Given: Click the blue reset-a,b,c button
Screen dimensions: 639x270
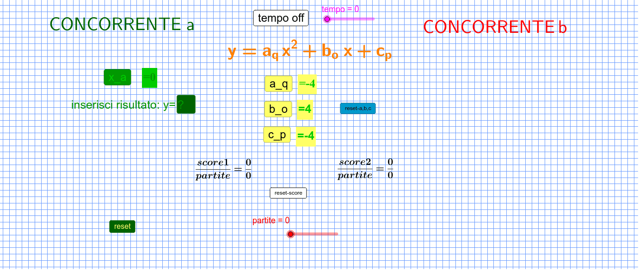Looking at the screenshot, I should click(x=358, y=108).
